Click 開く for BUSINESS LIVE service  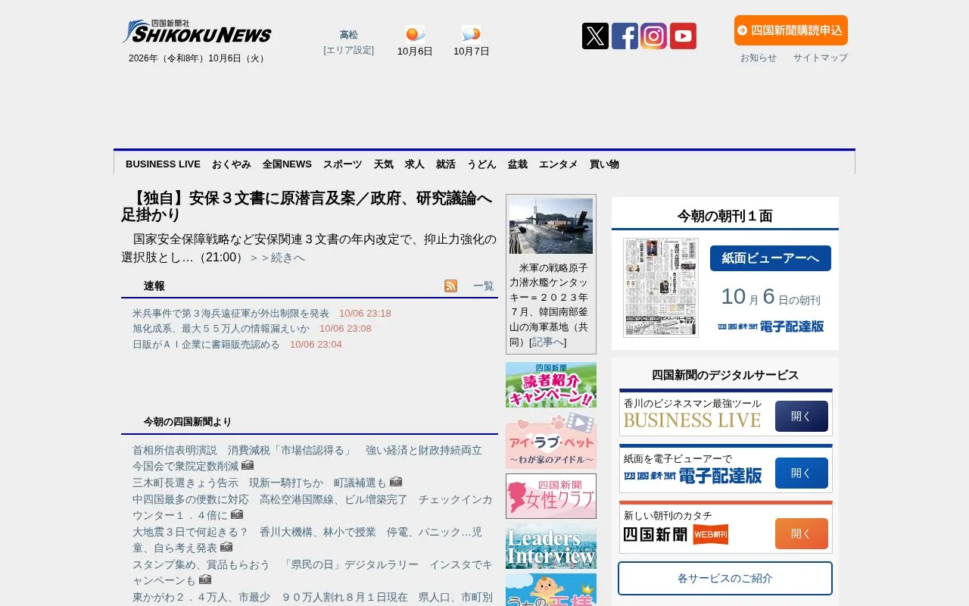click(x=802, y=416)
